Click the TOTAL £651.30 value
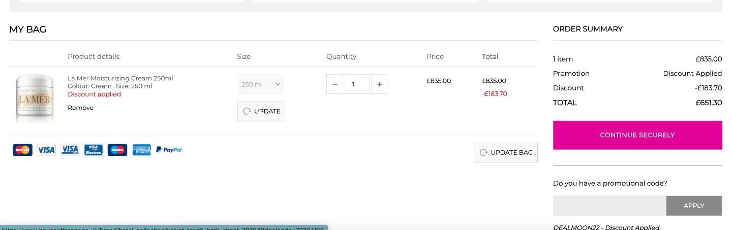Image resolution: width=732 pixels, height=230 pixels. 709,103
